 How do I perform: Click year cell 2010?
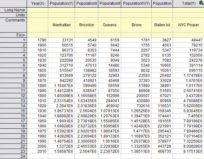37,151
